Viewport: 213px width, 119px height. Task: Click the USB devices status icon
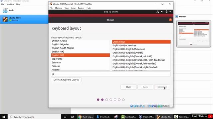(x=143, y=106)
